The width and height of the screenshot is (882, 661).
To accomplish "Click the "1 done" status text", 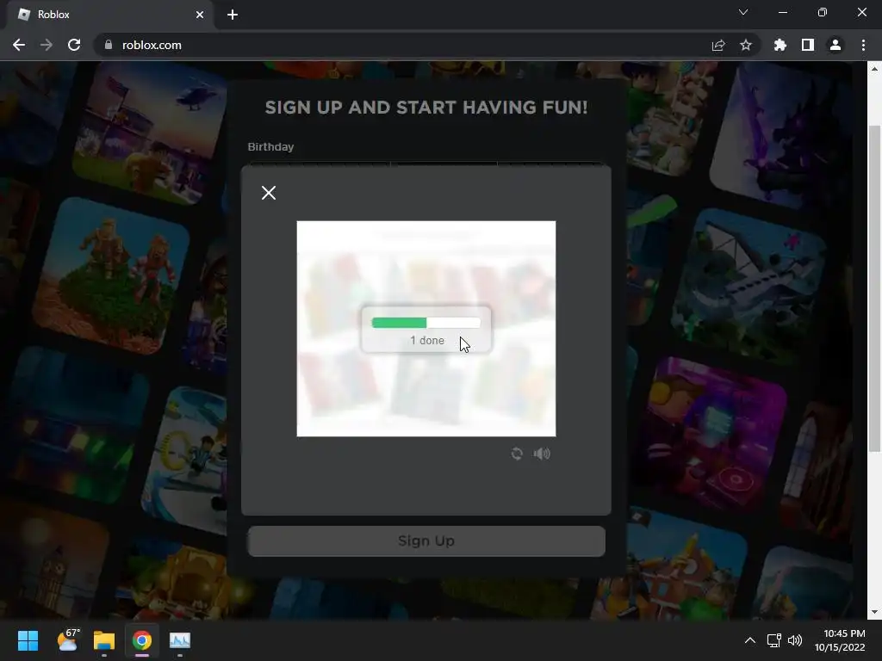I will 427,340.
